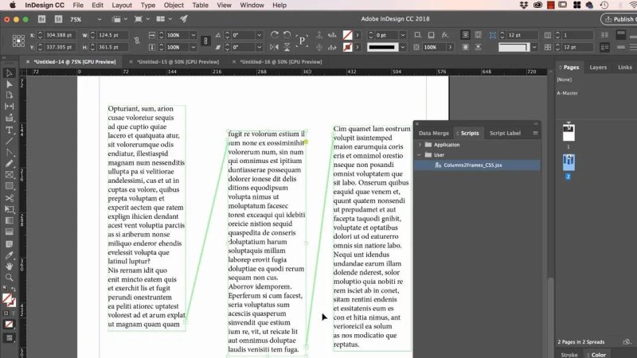637x358 pixels.
Task: Click the fill color swatch in control bar
Action: 347,35
